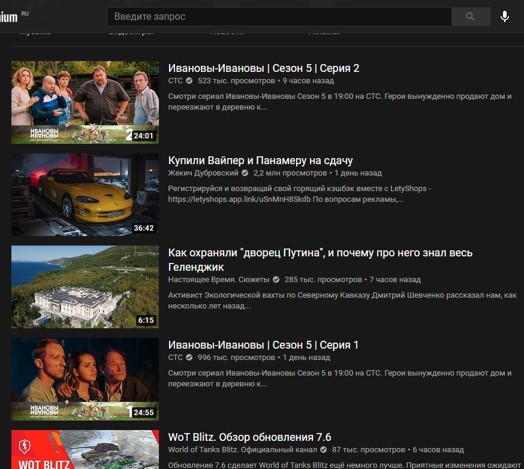The width and height of the screenshot is (524, 469).
Task: Click verified badge of СТС on Серия 2
Action: (189, 81)
